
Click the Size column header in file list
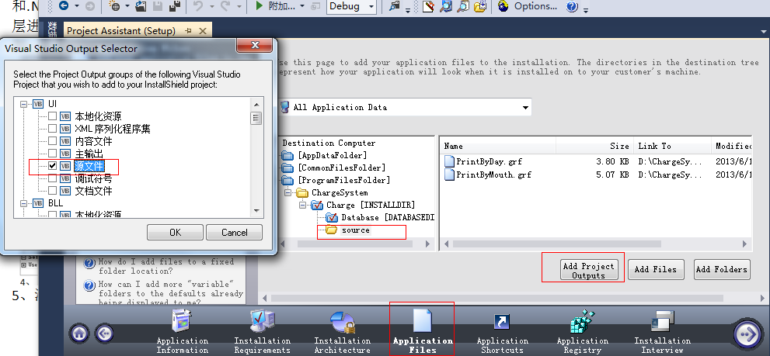click(x=594, y=146)
